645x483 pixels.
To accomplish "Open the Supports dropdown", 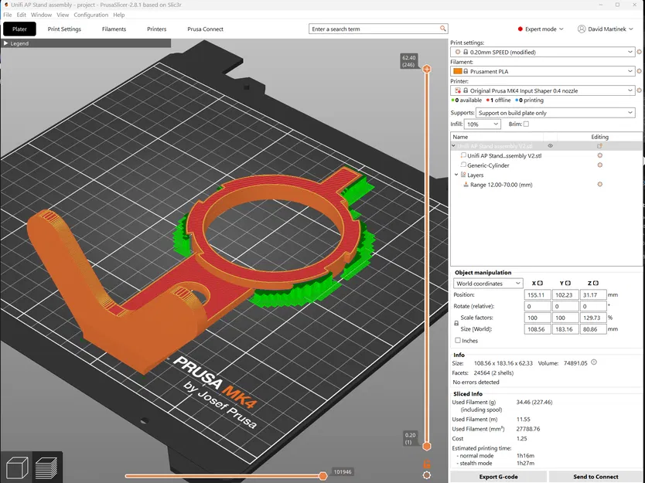I will tap(630, 113).
